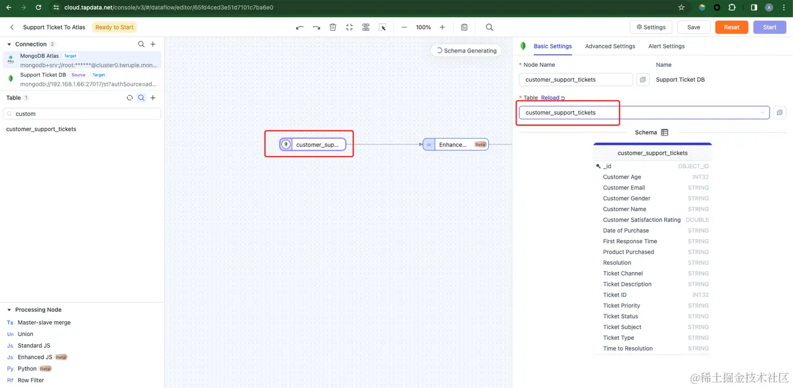Click the Ready to Start status badge
The height and width of the screenshot is (388, 793).
(x=115, y=27)
